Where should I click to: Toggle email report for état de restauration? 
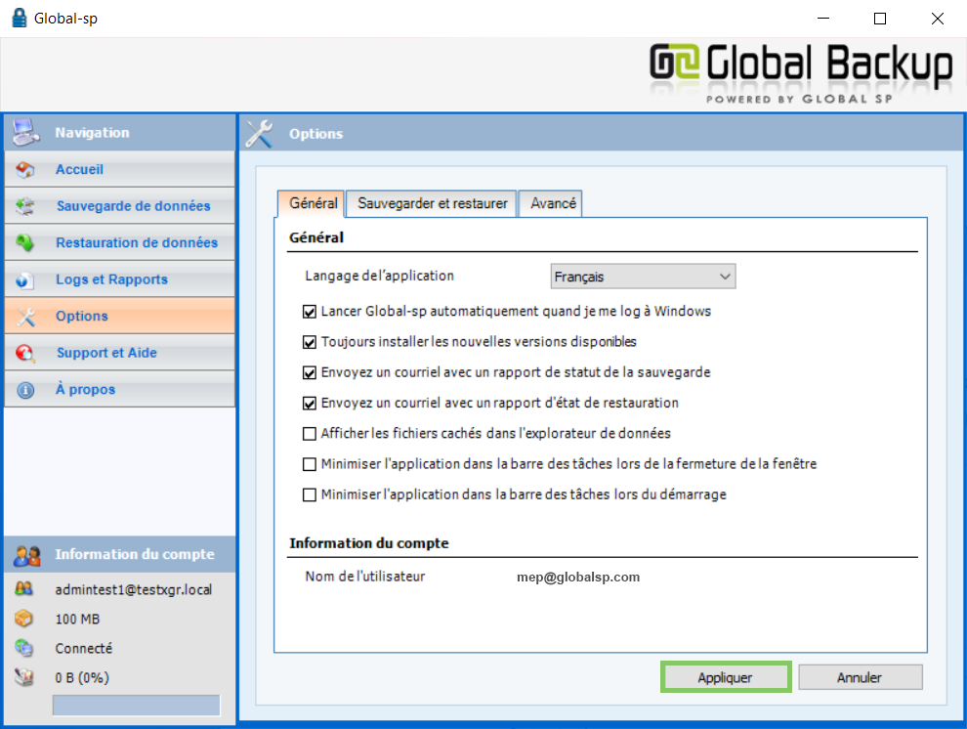(x=310, y=404)
